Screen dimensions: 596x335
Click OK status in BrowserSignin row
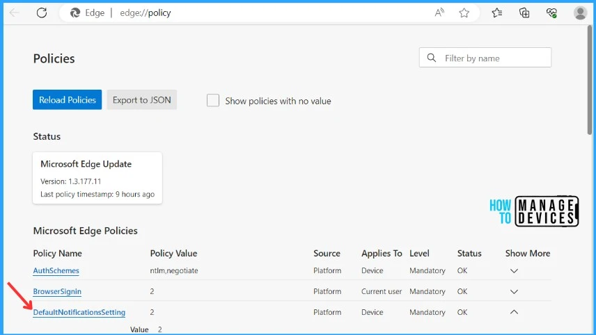(x=462, y=291)
